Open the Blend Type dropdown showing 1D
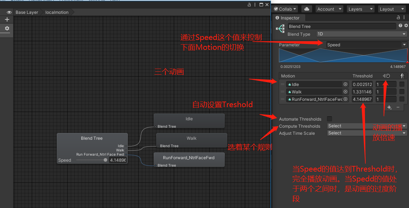The image size is (409, 208). 360,34
